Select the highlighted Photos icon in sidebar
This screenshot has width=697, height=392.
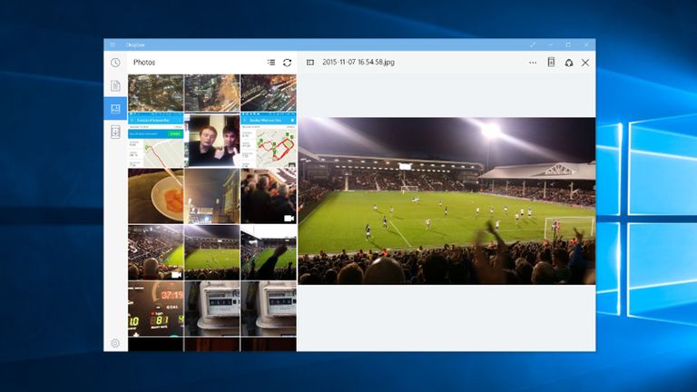point(115,109)
